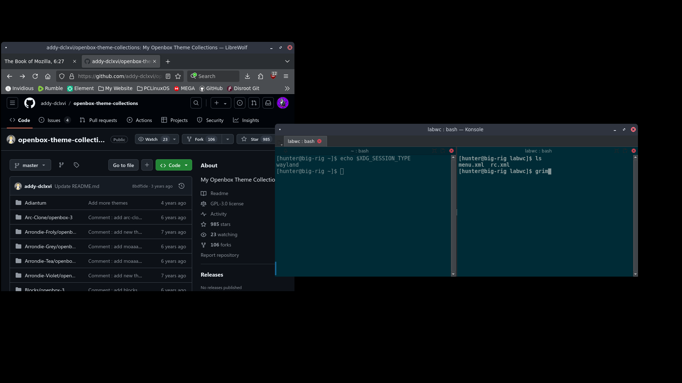The width and height of the screenshot is (682, 383).
Task: Open the Adiantum folder
Action: pyautogui.click(x=36, y=203)
